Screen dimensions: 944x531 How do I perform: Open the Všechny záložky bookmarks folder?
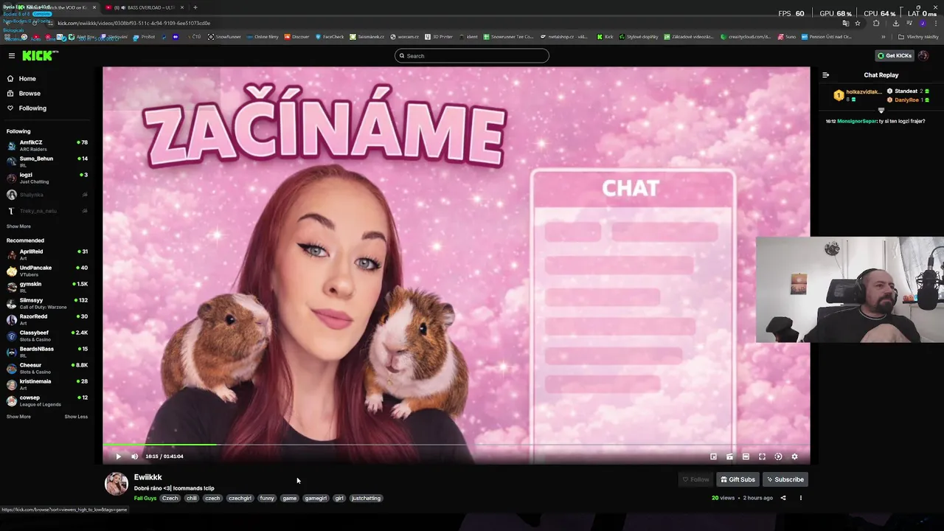coord(919,36)
